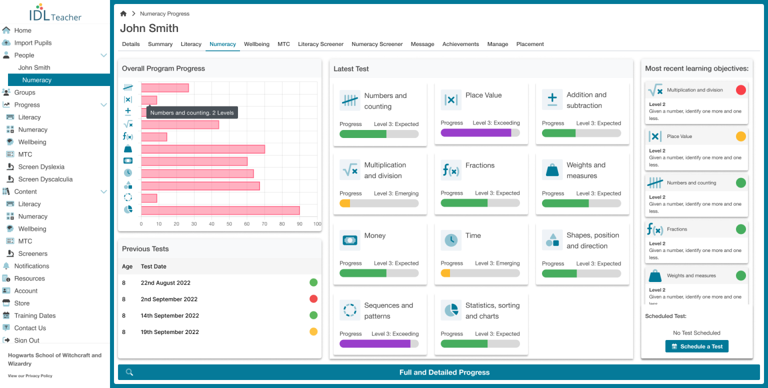The width and height of the screenshot is (768, 388).
Task: Click the Numbers and counting icon
Action: point(350,100)
